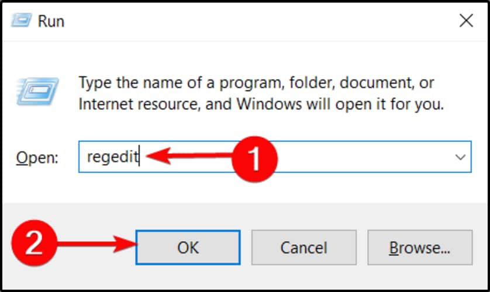Click the 'Internet resource, and Windows' text line

pyautogui.click(x=261, y=106)
